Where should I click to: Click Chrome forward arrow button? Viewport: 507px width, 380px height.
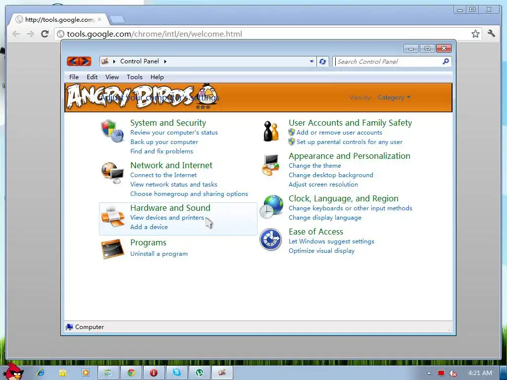coord(30,34)
